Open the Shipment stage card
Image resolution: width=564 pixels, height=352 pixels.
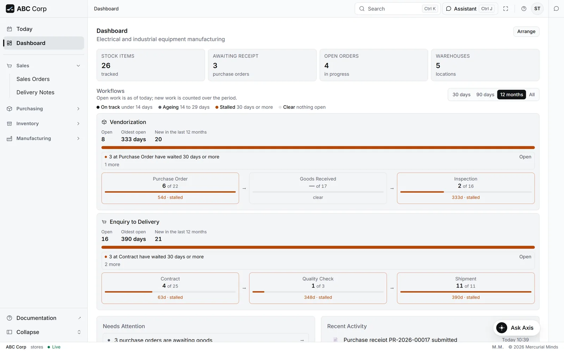tap(466, 288)
